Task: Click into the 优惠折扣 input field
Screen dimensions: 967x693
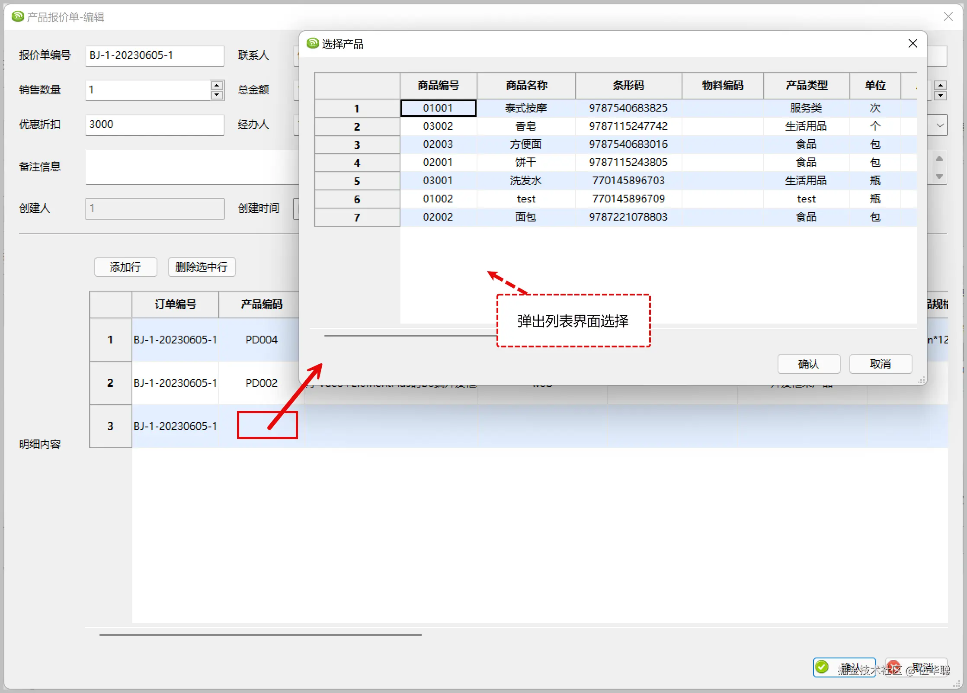Action: click(x=154, y=125)
